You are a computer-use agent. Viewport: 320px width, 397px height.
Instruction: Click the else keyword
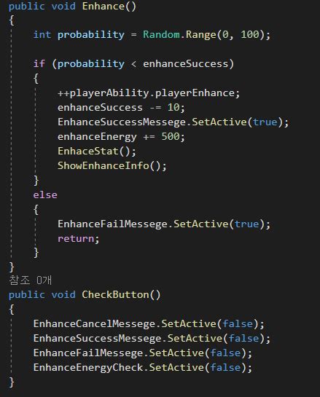click(45, 195)
